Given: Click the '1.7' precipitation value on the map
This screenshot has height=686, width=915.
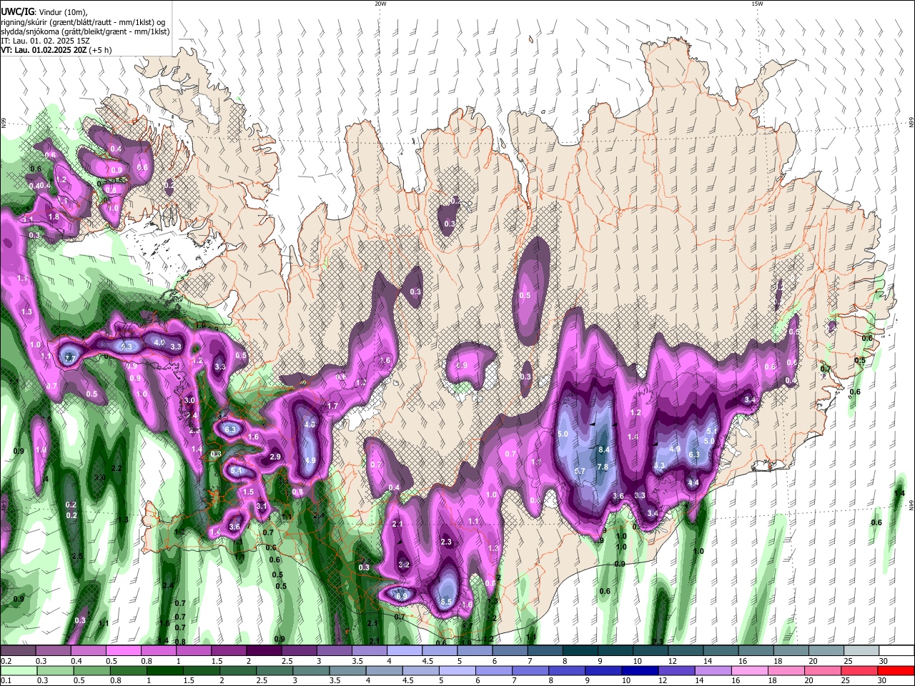Looking at the screenshot, I should pyautogui.click(x=332, y=406).
